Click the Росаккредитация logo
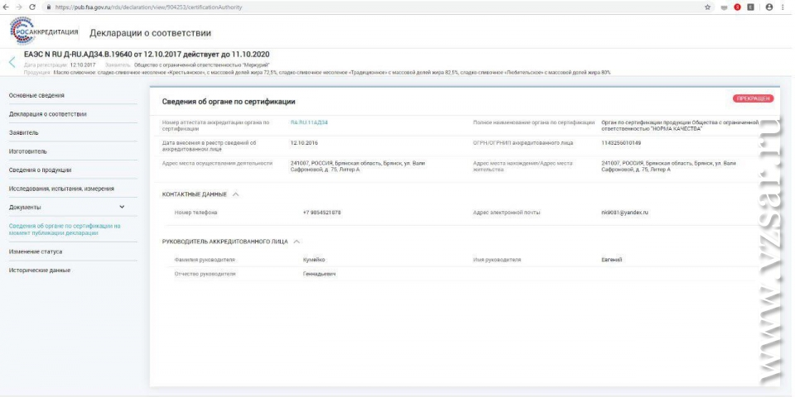 [45, 31]
